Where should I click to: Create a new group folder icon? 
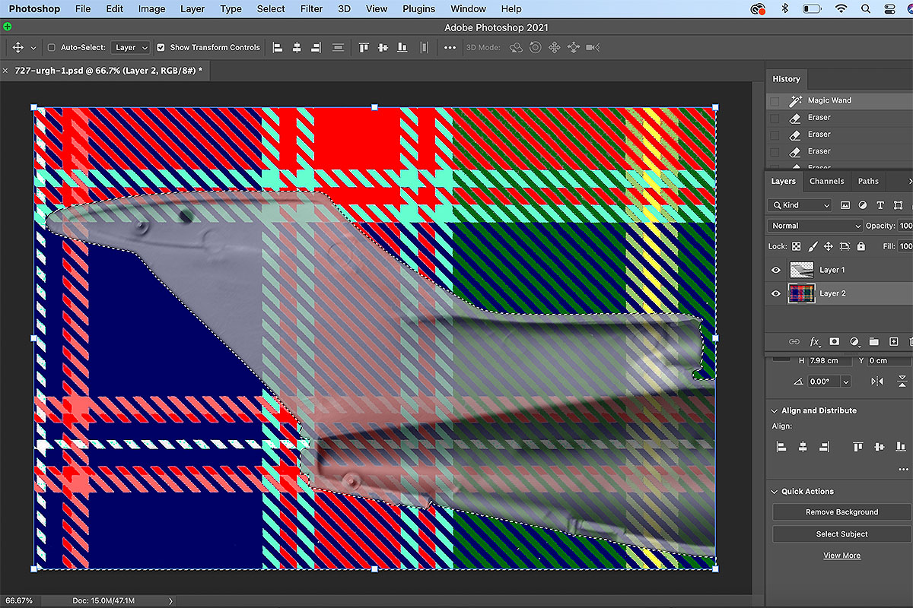coord(873,342)
